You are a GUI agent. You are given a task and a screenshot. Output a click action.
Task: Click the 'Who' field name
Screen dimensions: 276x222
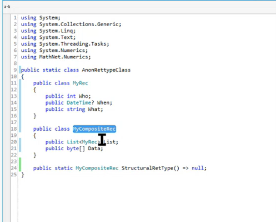84,96
